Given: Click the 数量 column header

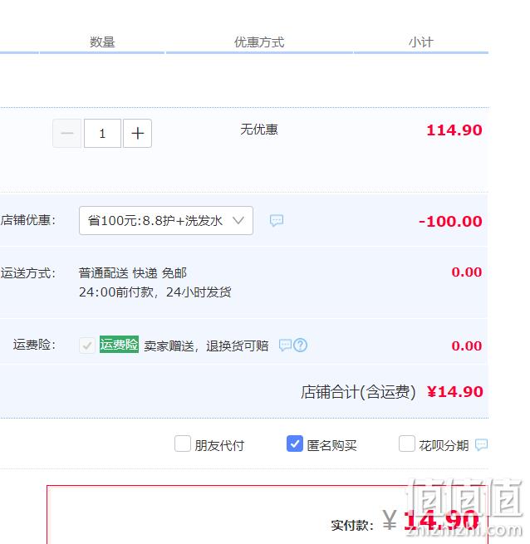Looking at the screenshot, I should coord(102,42).
